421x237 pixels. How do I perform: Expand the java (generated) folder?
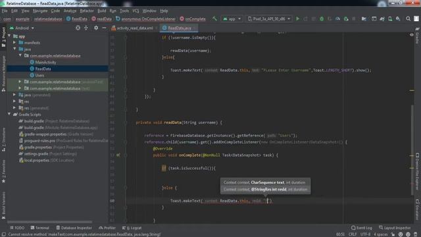(14, 95)
